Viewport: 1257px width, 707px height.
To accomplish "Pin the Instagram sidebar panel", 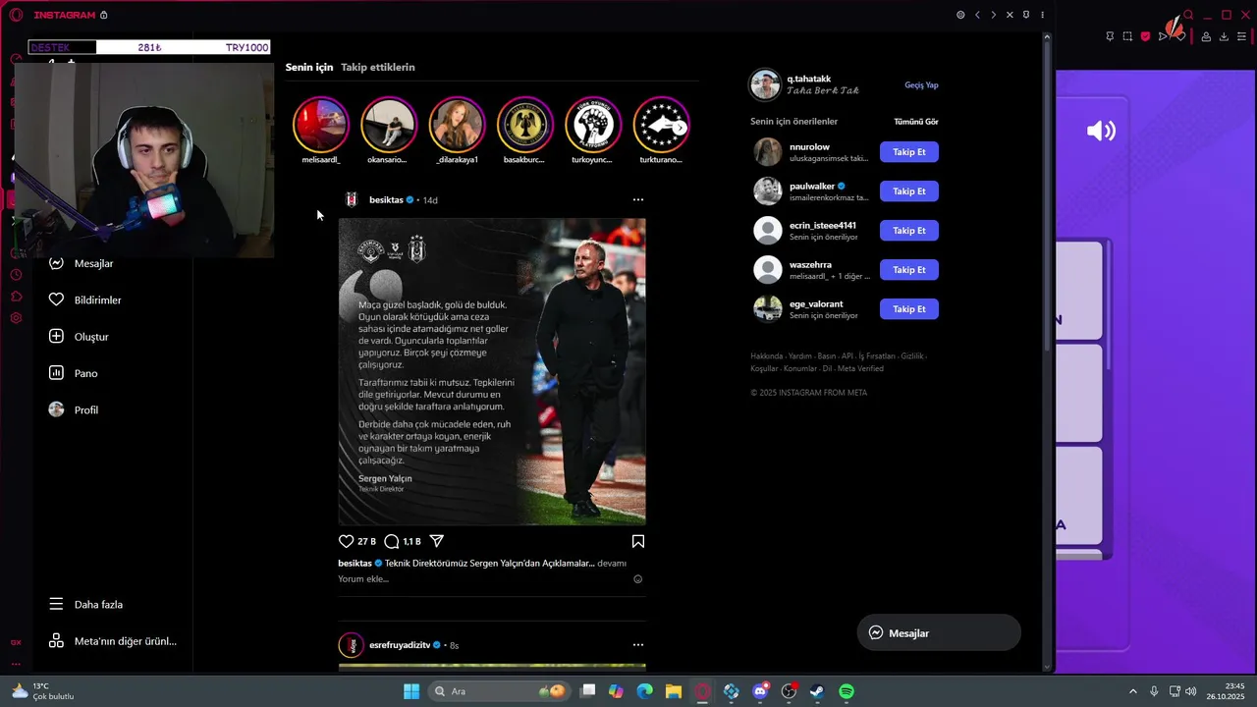I will pos(1026,15).
